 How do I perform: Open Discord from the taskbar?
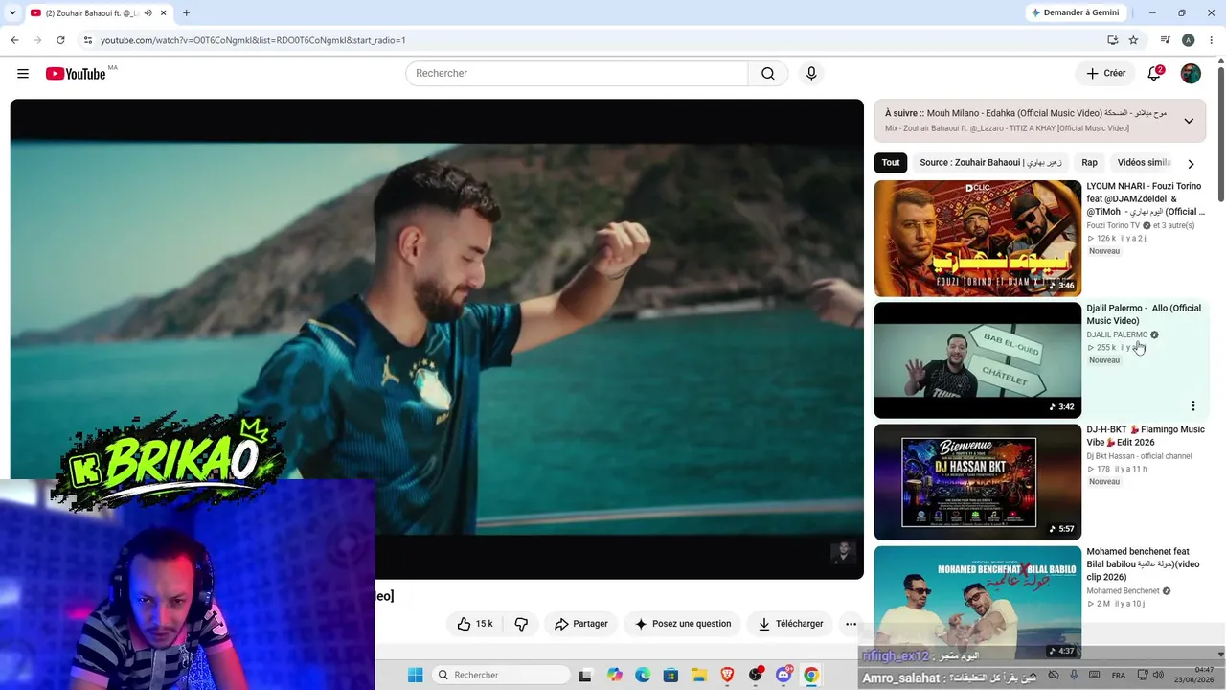click(783, 676)
